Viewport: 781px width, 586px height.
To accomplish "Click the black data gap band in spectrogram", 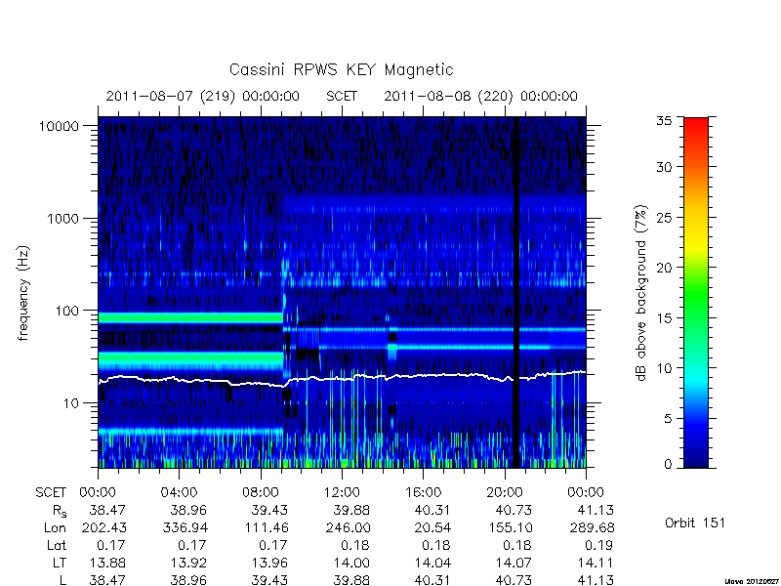I will click(516, 292).
